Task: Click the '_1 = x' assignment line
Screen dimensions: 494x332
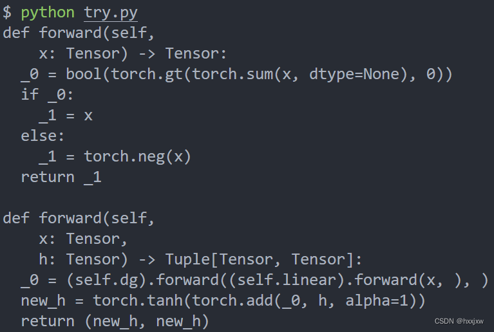Action: [x=66, y=115]
